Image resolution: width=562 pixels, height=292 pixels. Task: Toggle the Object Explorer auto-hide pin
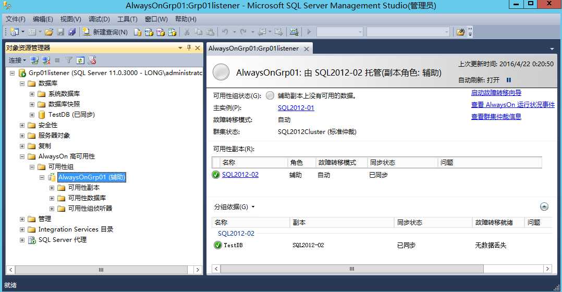pyautogui.click(x=189, y=47)
